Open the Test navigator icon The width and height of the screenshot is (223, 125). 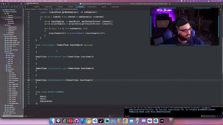(x=15, y=7)
